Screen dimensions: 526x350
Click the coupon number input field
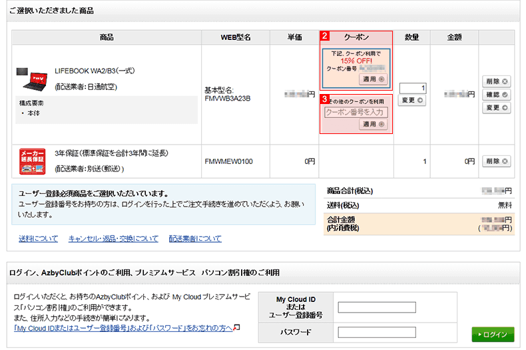point(356,112)
